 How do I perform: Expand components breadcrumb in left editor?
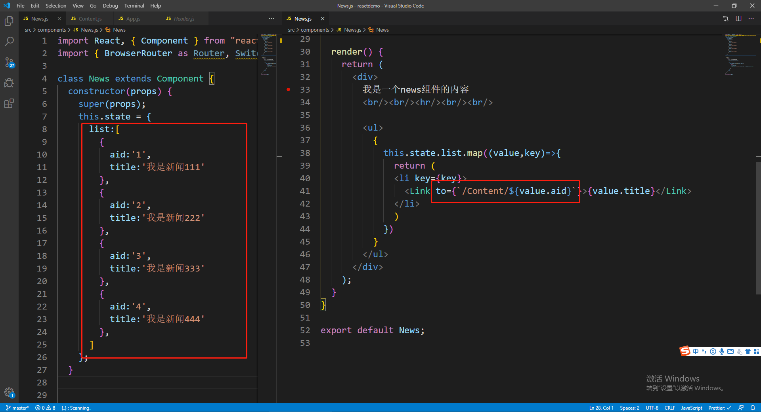tap(52, 30)
